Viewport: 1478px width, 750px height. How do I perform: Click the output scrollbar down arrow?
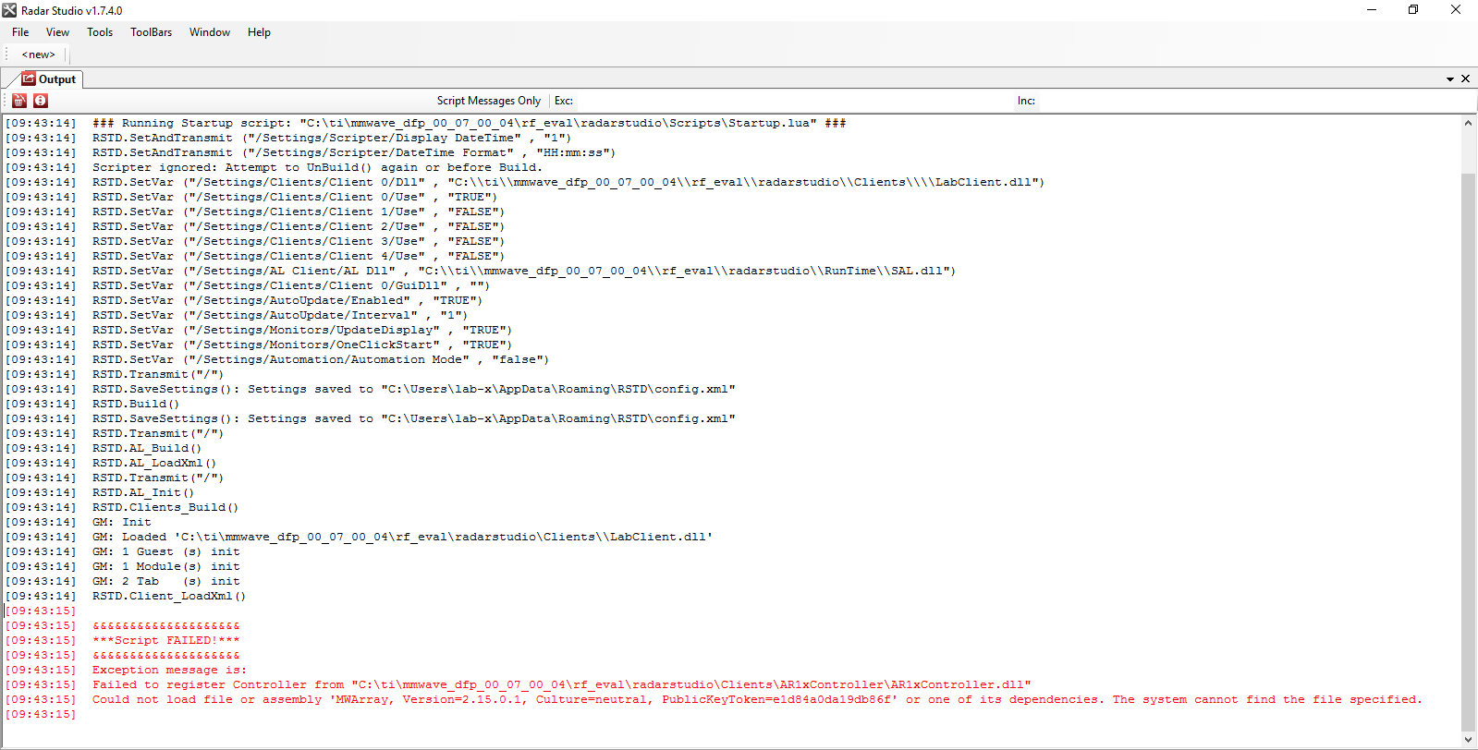point(1468,740)
